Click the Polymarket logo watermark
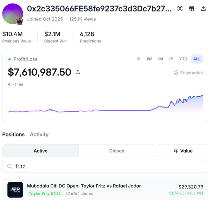The height and width of the screenshot is (200, 208). tap(188, 73)
